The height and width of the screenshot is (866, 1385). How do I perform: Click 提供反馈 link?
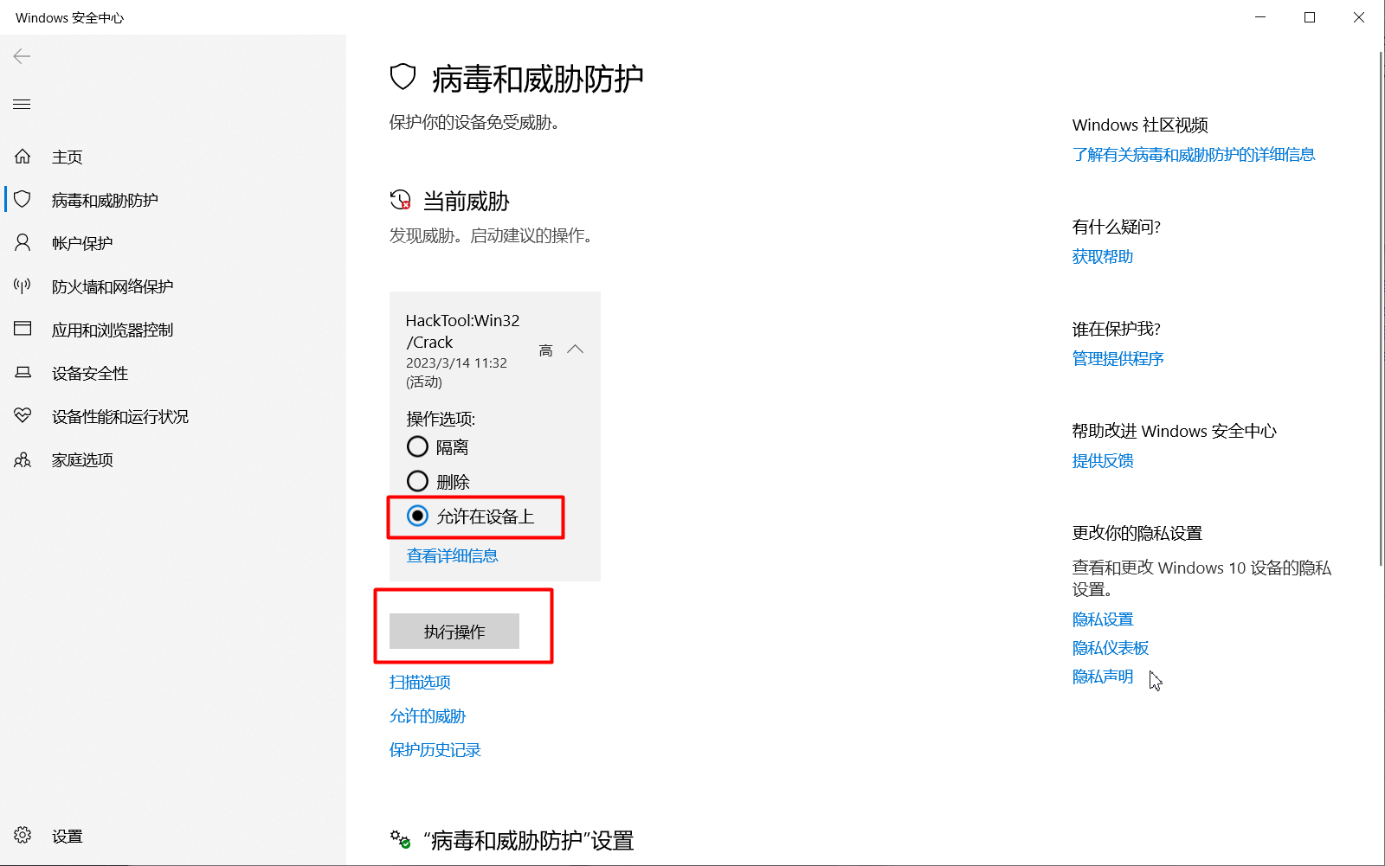pos(1103,460)
